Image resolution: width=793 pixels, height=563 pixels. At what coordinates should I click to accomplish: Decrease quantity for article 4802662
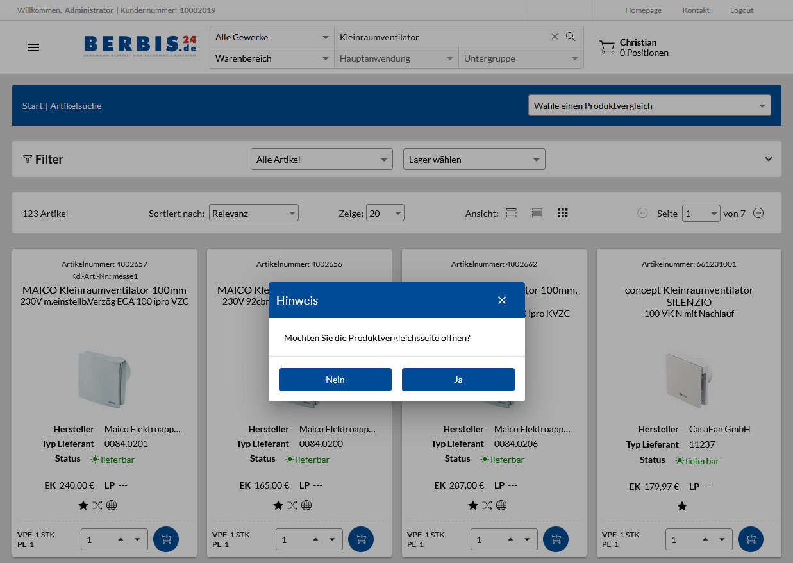pyautogui.click(x=526, y=539)
